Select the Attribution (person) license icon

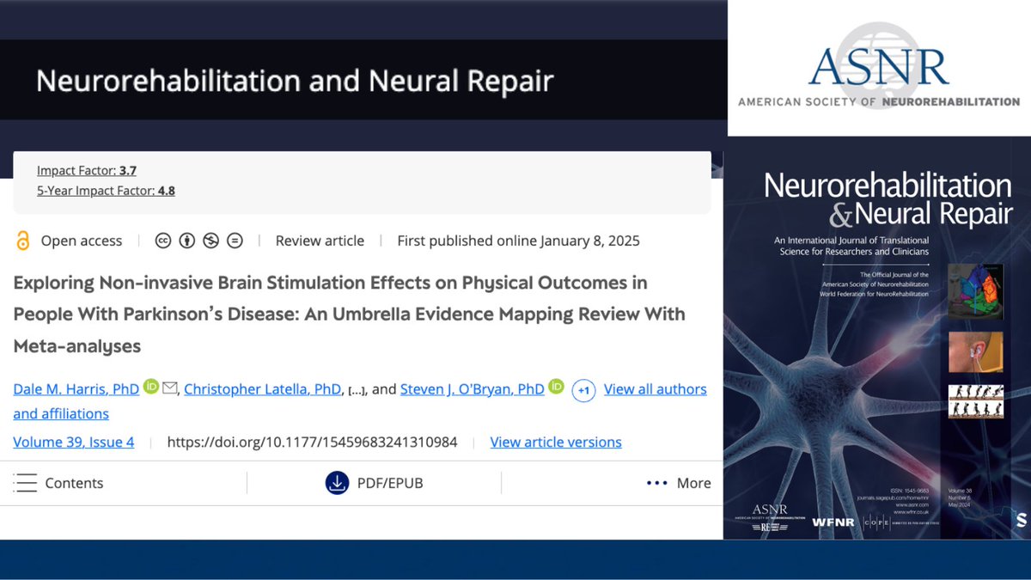pos(187,241)
